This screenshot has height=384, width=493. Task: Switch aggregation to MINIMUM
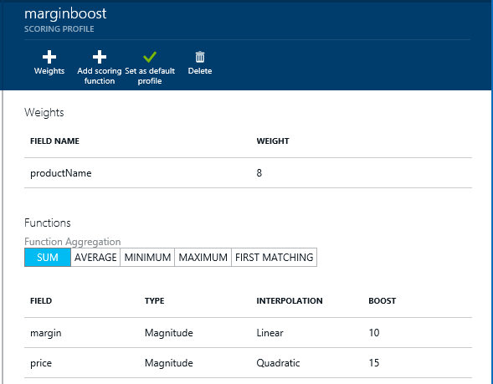[147, 258]
